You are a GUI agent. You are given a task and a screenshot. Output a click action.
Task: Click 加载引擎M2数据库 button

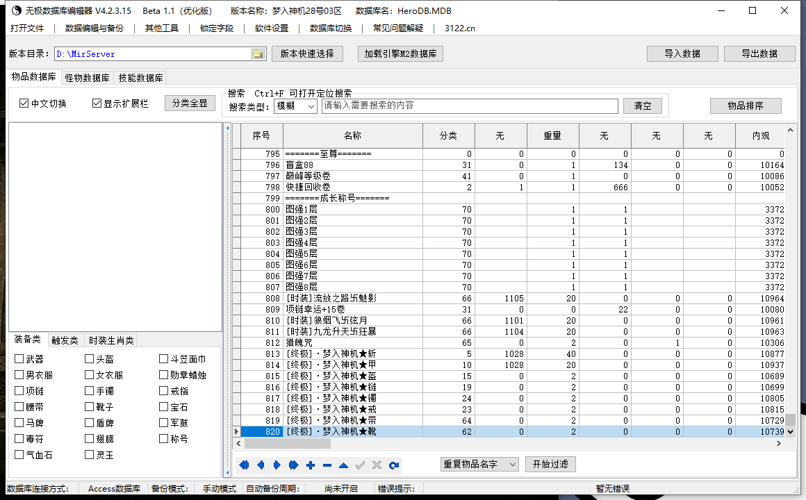coord(400,53)
